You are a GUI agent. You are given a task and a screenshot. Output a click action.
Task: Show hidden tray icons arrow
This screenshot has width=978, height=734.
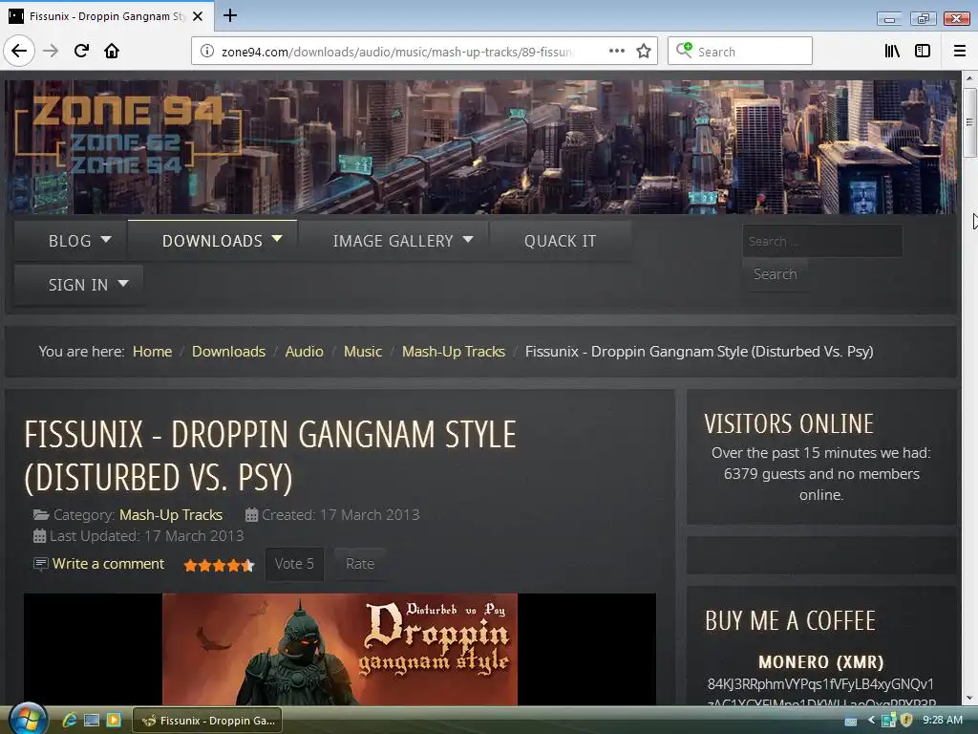[871, 721]
